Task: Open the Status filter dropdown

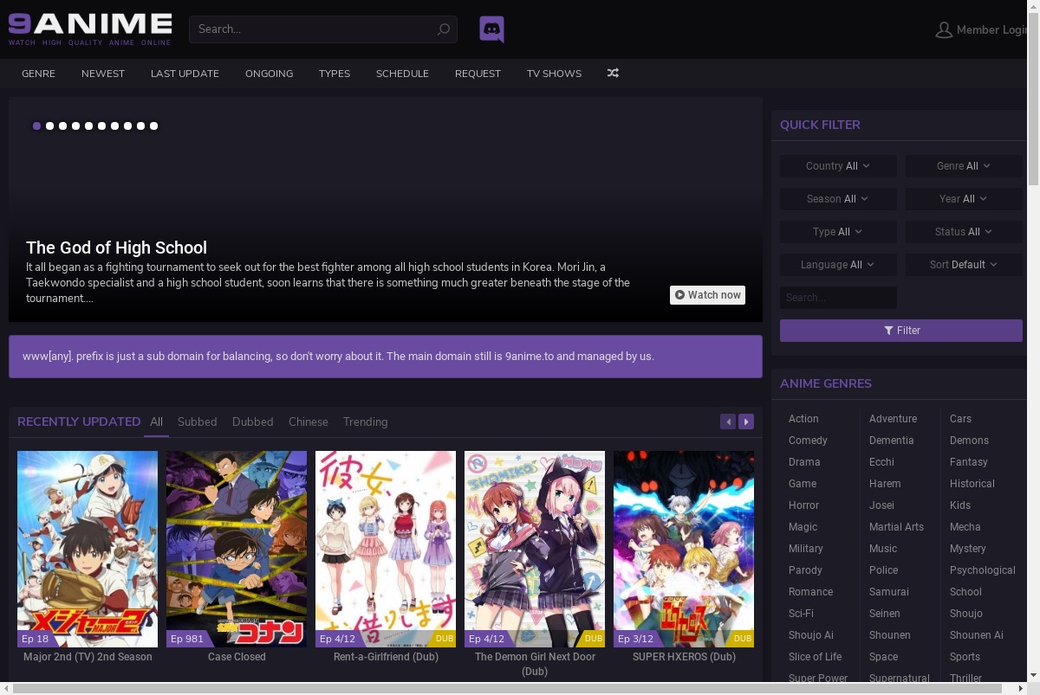Action: [964, 232]
